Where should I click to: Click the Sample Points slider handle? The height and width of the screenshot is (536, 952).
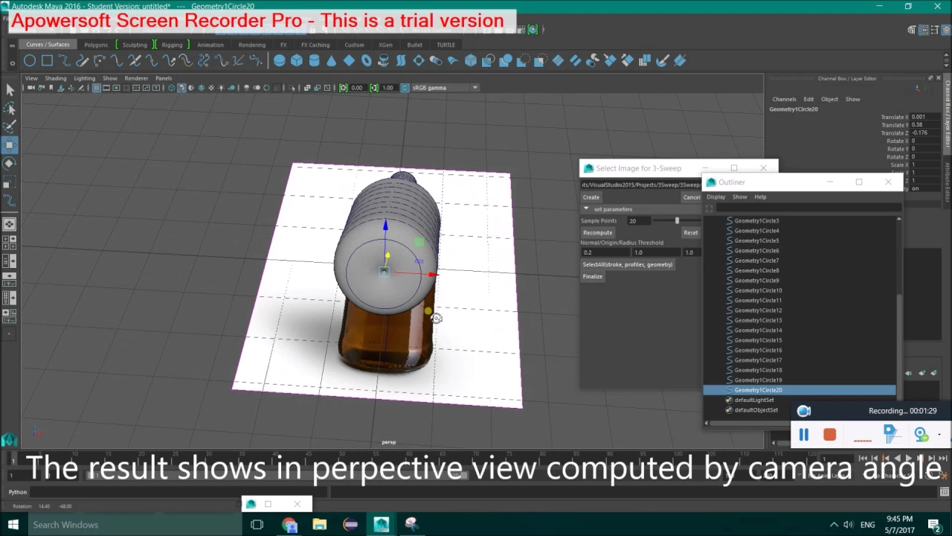click(x=677, y=220)
